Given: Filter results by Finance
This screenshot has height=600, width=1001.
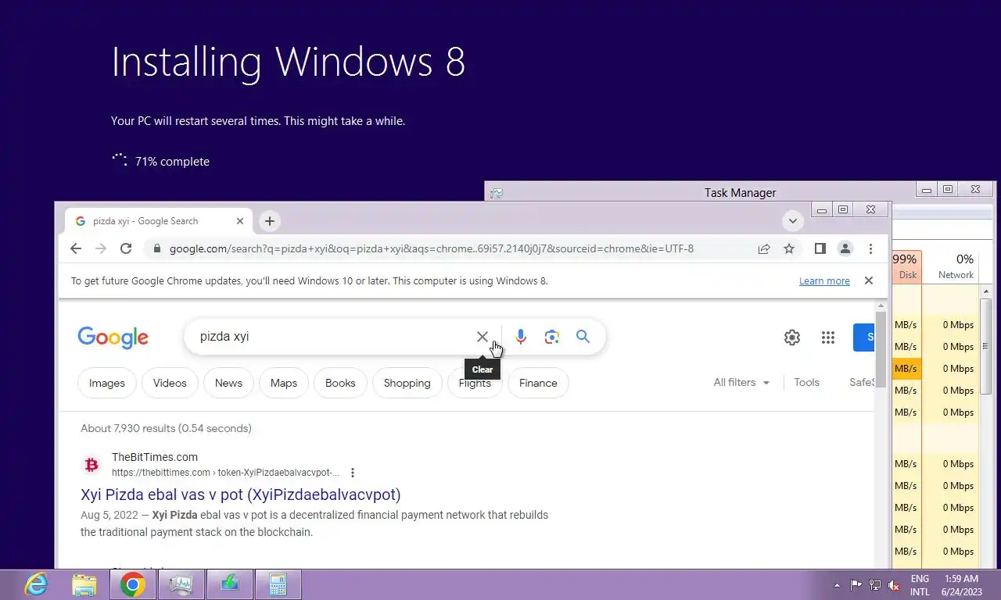Looking at the screenshot, I should (x=538, y=383).
